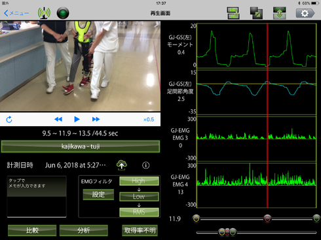Tap the GJ-EMG EMG 3 graph
321x240 pixels.
[x=257, y=139]
